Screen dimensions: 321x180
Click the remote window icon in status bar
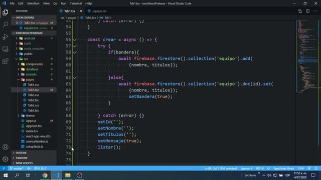pyautogui.click(x=4, y=168)
